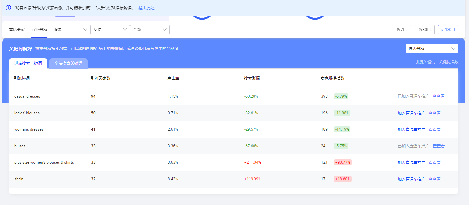The height and width of the screenshot is (205, 469).
Task: Click 加入直通车推广 for womans dresses
Action: [x=411, y=129]
